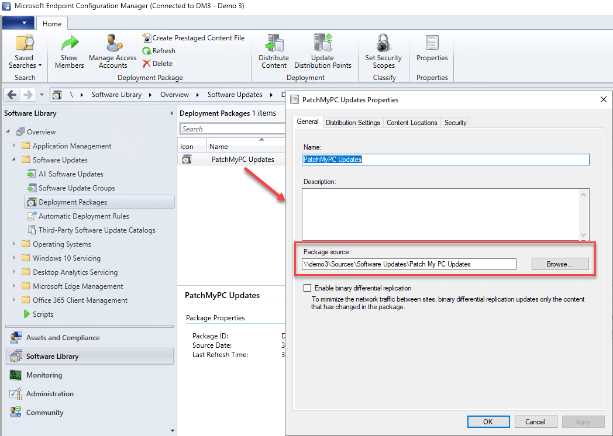Open Automatic Deployment Rules node

tap(84, 216)
